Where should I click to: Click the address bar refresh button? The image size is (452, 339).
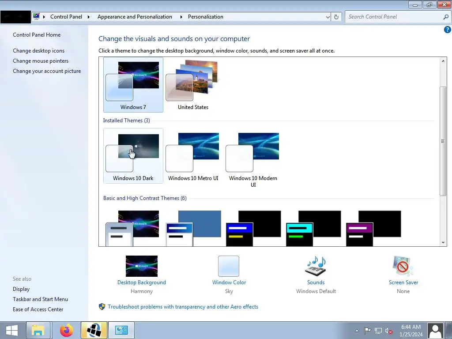pos(336,17)
